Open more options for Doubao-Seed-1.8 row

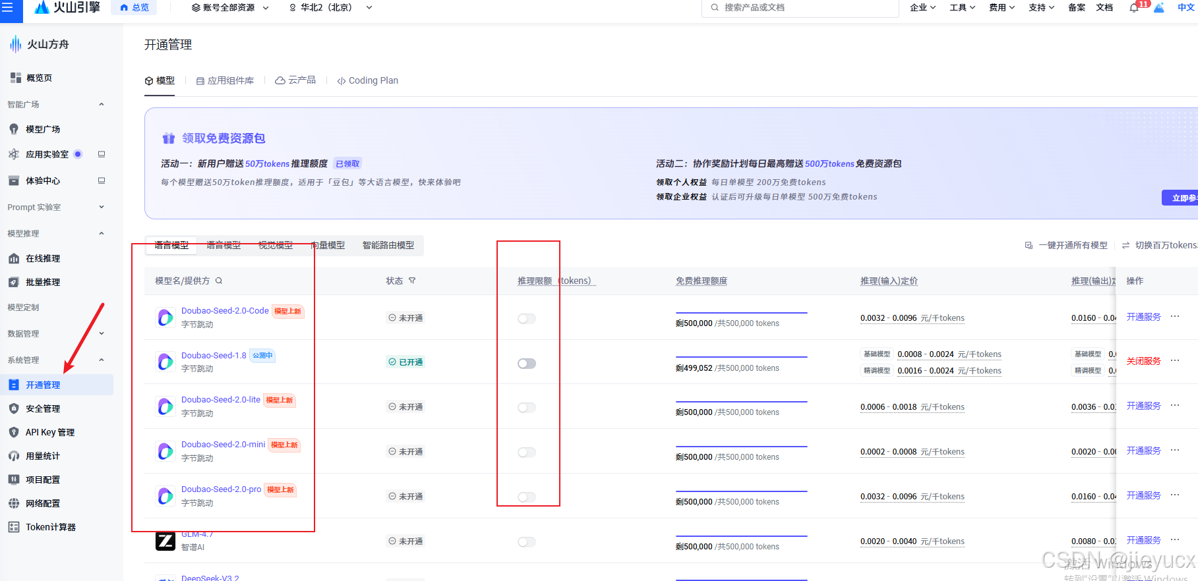click(1175, 361)
